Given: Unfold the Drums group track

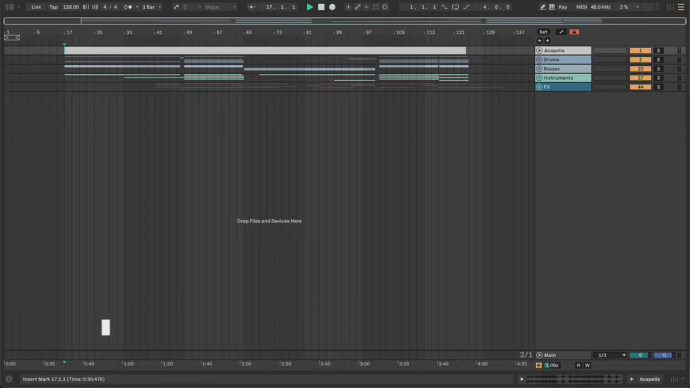Looking at the screenshot, I should click(539, 60).
